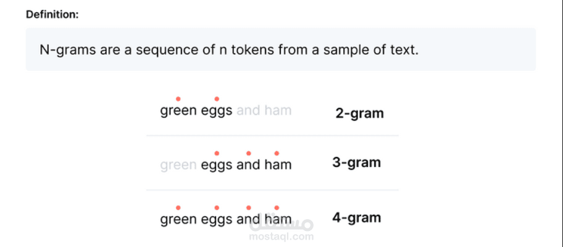Click the word "eggs" in the 3-gram row
Image resolution: width=563 pixels, height=247 pixels.
click(x=217, y=165)
